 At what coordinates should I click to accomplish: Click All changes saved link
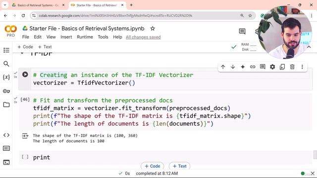click(143, 37)
